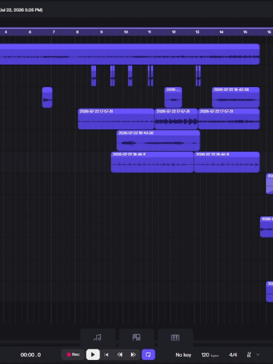Click the Rec record button
Screen dimensions: 273x364
(x=73, y=354)
